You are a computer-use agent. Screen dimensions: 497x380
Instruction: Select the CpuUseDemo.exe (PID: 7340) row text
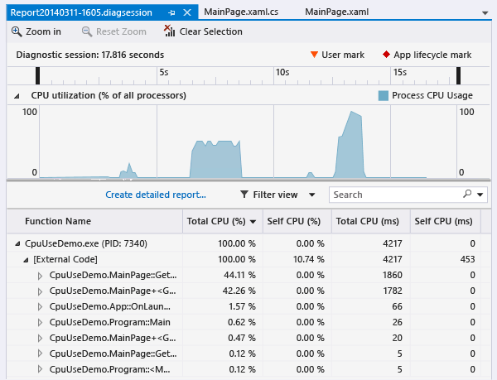(x=86, y=243)
